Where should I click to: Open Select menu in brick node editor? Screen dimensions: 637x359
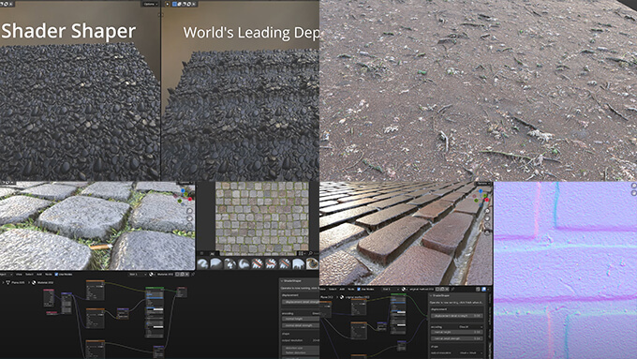(x=333, y=289)
